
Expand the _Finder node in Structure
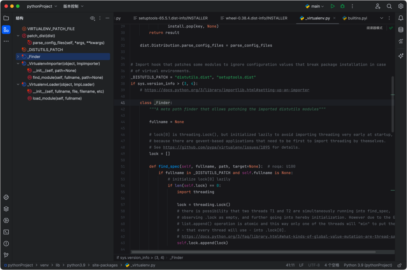point(18,56)
